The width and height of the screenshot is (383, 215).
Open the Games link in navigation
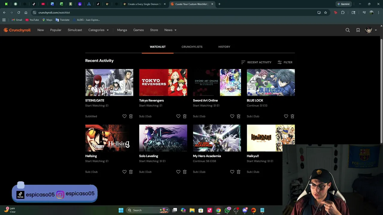click(139, 30)
